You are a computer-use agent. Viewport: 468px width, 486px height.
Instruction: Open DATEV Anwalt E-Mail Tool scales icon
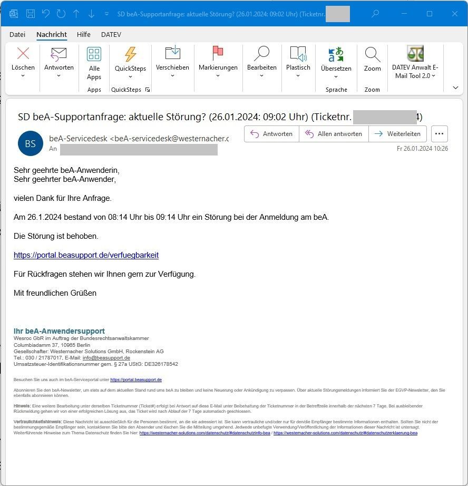point(415,53)
